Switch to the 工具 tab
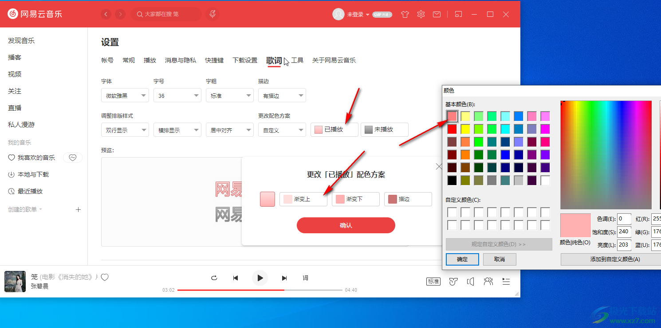 [297, 60]
